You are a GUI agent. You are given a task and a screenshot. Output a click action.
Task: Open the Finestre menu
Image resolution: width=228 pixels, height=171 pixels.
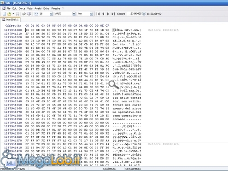56,8
